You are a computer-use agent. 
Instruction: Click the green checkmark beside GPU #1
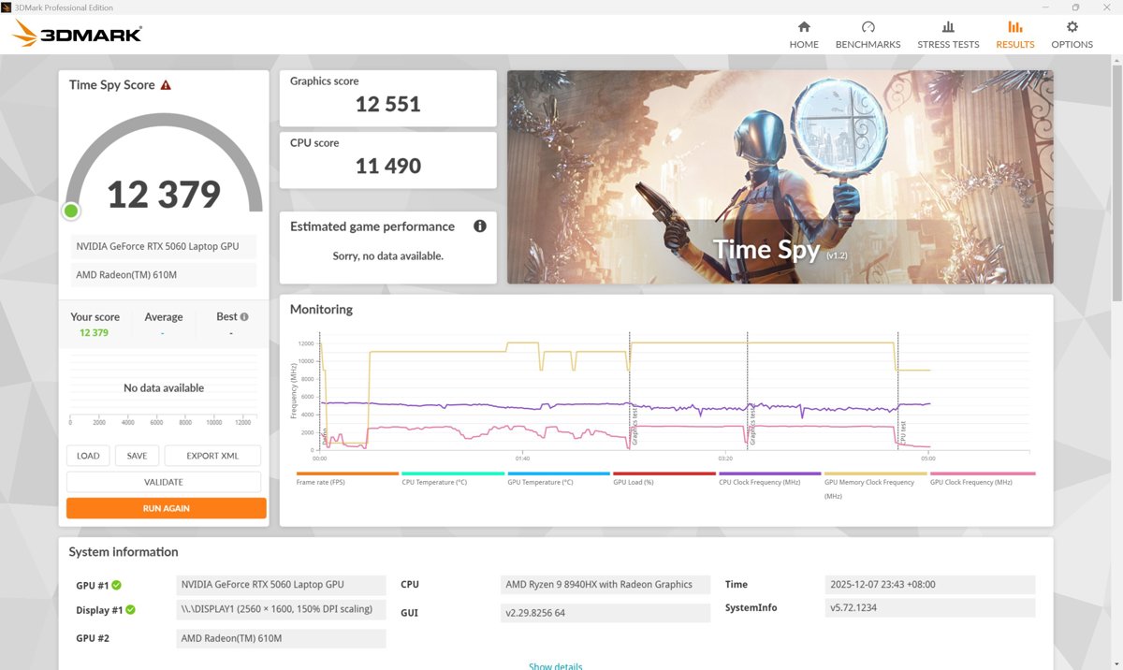click(118, 585)
